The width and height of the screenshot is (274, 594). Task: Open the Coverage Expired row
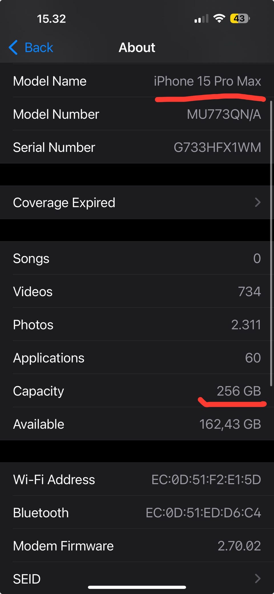click(x=137, y=202)
